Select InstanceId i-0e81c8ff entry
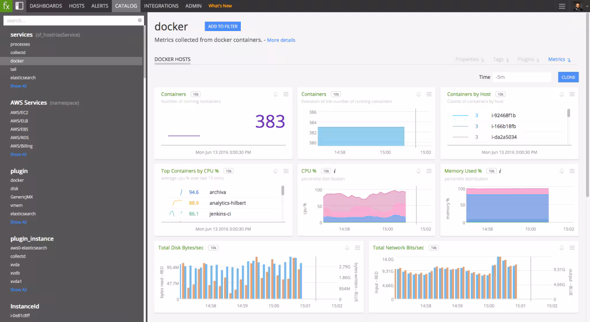 tap(20, 316)
